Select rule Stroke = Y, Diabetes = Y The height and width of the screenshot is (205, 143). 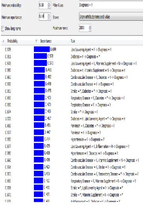(91, 91)
